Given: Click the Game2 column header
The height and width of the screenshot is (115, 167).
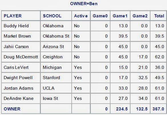Looking at the screenshot, I should coord(140,16).
